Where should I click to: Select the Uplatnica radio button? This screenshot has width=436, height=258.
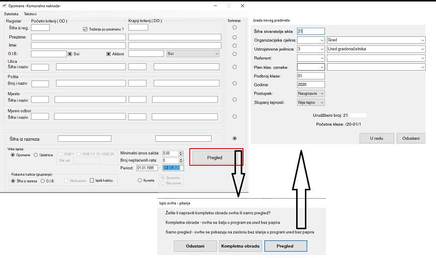tap(36, 155)
